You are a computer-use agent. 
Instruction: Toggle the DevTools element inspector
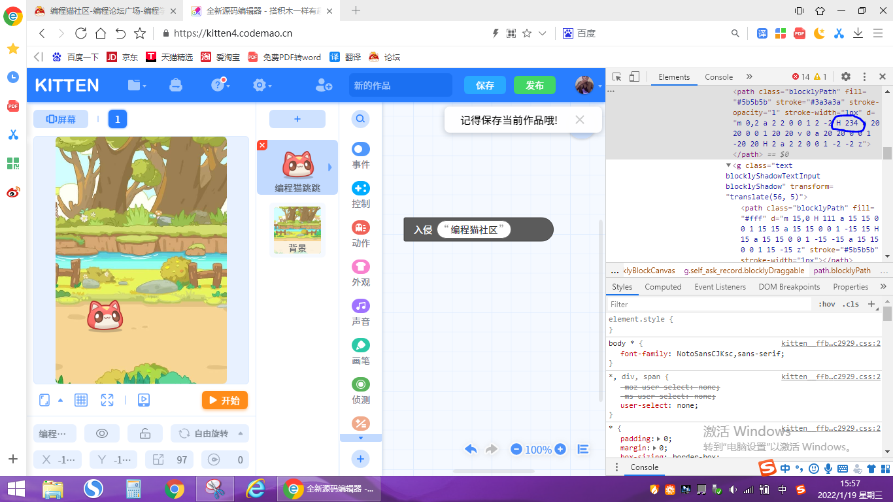(617, 76)
